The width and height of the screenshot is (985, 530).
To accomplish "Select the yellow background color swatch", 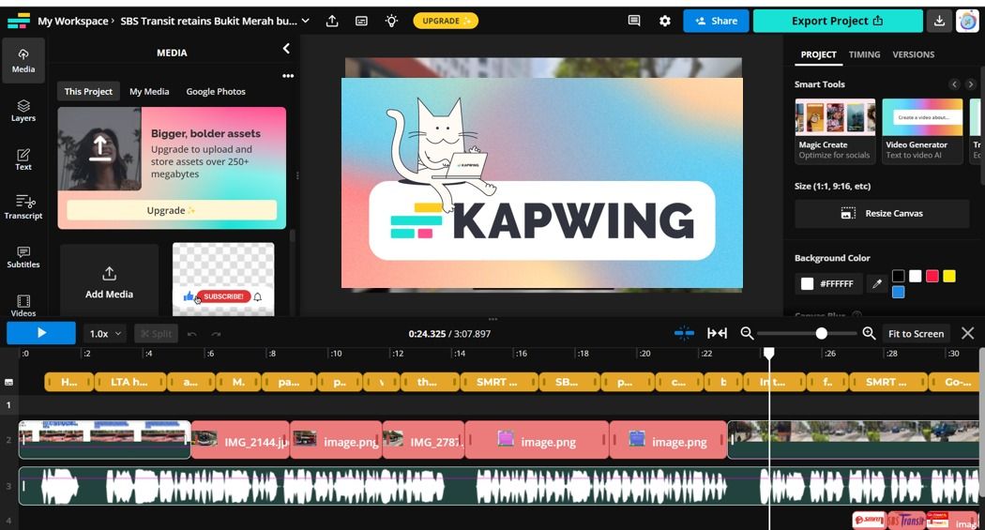I will 949,276.
